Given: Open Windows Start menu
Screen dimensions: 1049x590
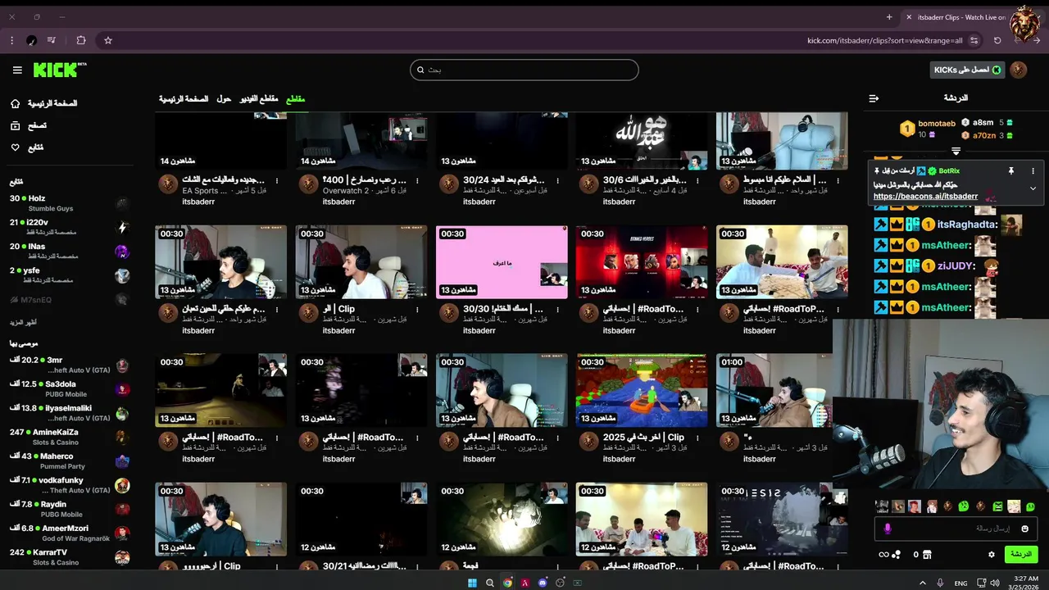Looking at the screenshot, I should 472,583.
